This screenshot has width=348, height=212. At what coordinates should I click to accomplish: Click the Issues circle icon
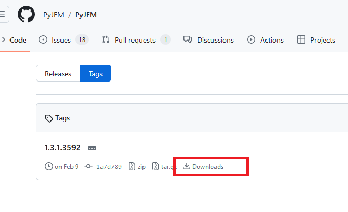[43, 40]
